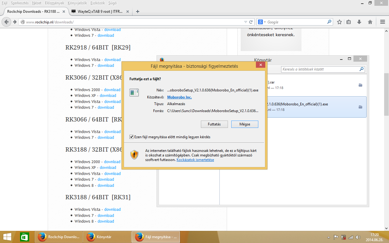Show hidden system tray icons
This screenshot has width=389, height=243.
[329, 237]
